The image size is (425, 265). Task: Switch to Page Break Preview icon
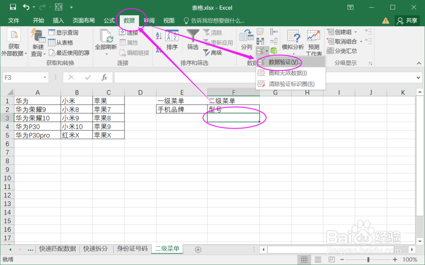331,260
